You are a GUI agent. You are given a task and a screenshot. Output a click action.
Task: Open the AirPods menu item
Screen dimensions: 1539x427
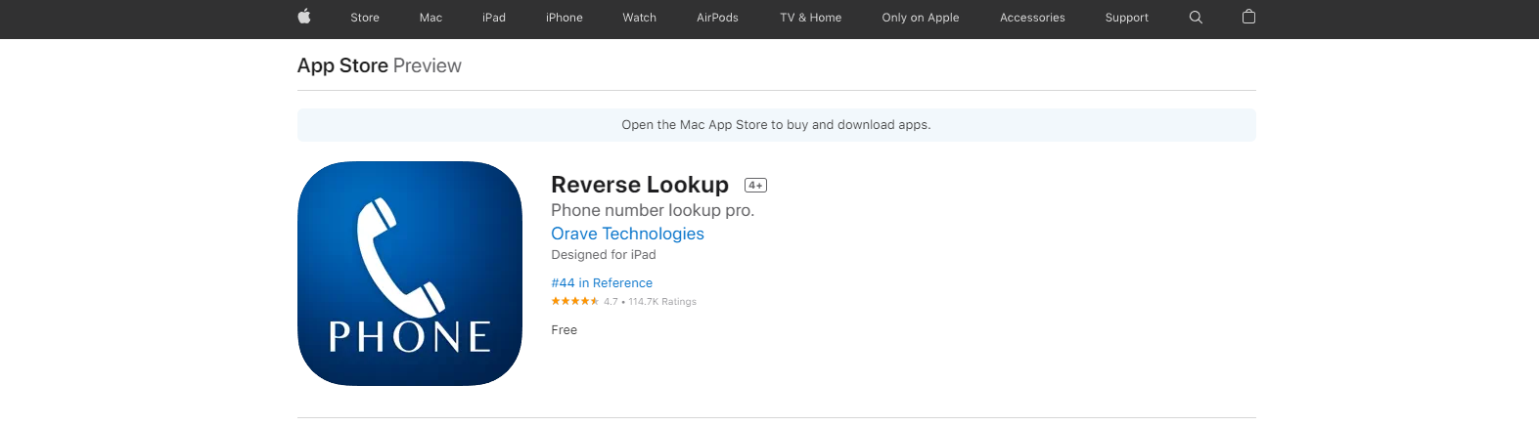(x=717, y=18)
